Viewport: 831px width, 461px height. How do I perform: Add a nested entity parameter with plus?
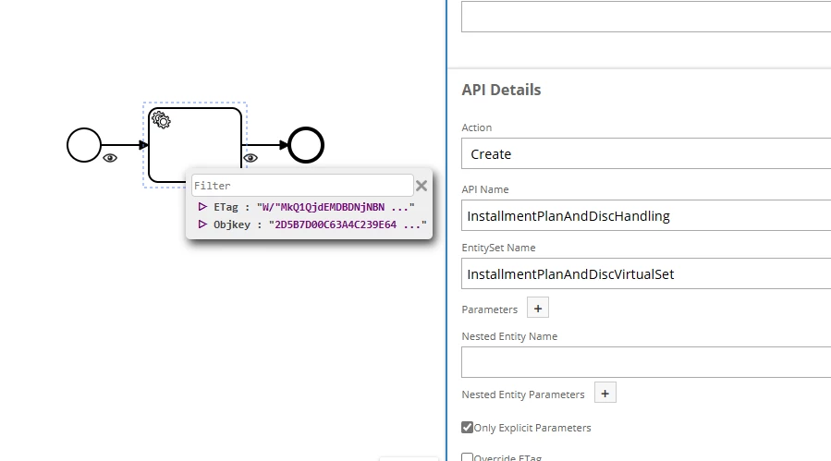[605, 393]
